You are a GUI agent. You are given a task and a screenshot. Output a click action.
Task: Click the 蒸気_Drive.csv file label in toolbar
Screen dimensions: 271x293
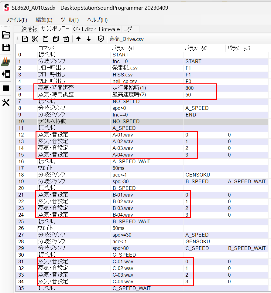[x=127, y=39]
